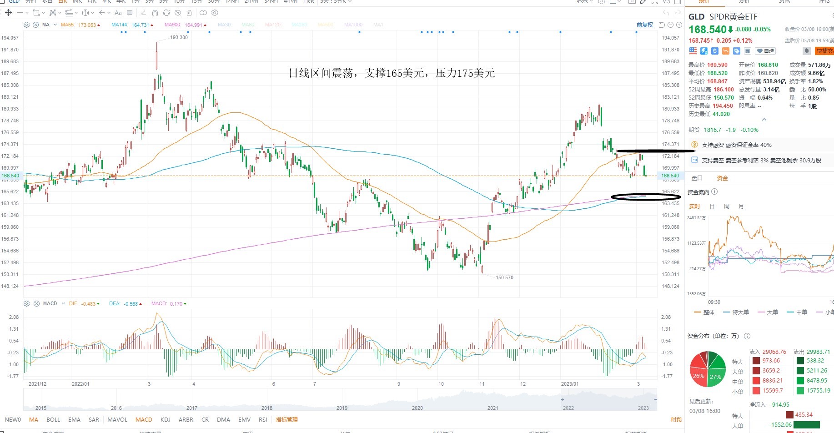Switch capital flow to 周 tab
834x433 pixels.
pos(727,206)
